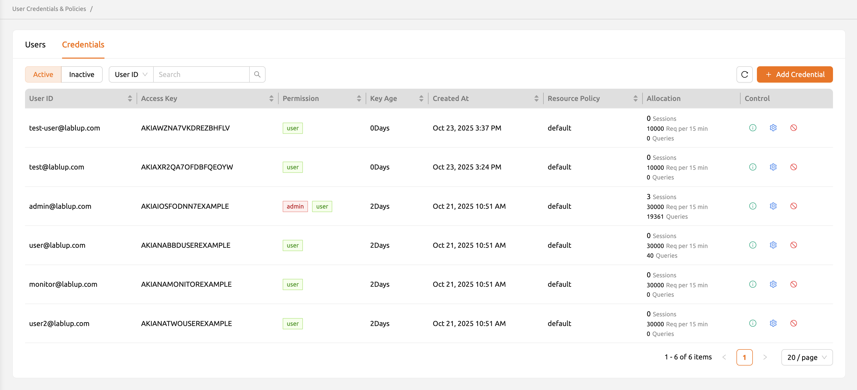Go to next page arrow

[x=765, y=357]
